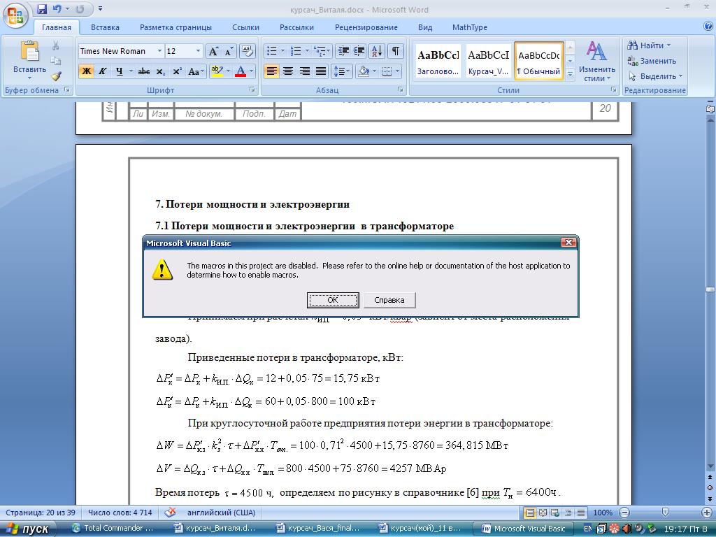Screen dimensions: 716x537
Task: Open line spacing options
Action: click(x=341, y=71)
